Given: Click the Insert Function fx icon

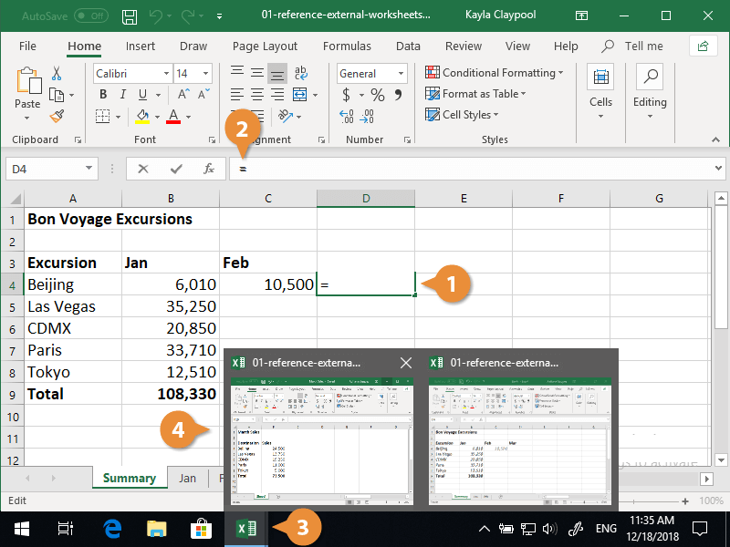Looking at the screenshot, I should point(209,169).
